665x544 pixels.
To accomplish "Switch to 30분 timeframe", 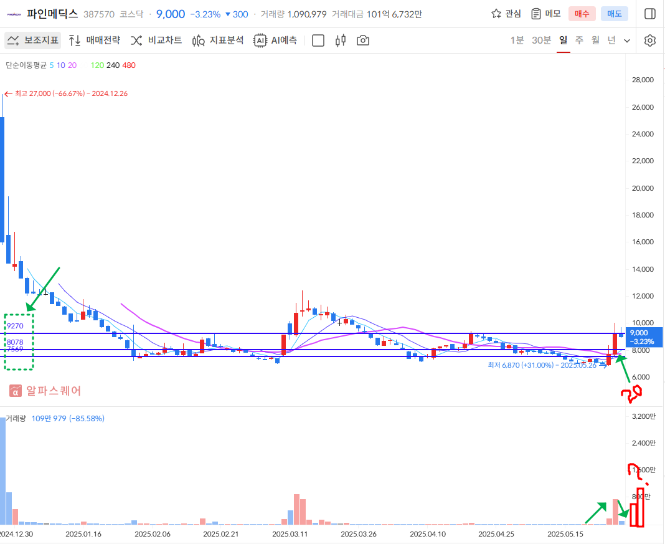I will 541,41.
